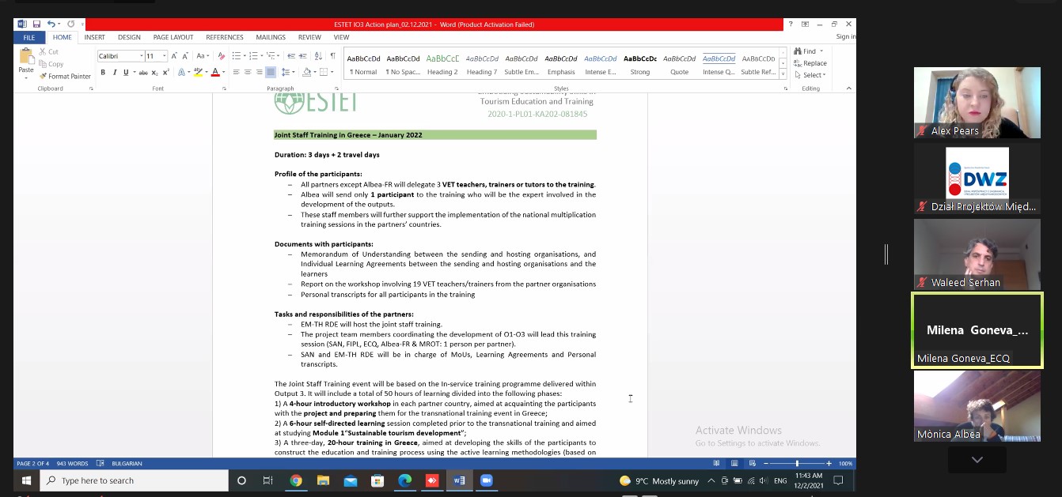
Task: Switch to the REVIEW tab
Action: click(309, 37)
